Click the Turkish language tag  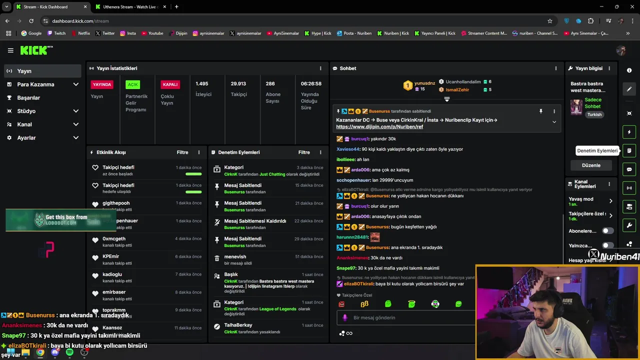pyautogui.click(x=594, y=114)
